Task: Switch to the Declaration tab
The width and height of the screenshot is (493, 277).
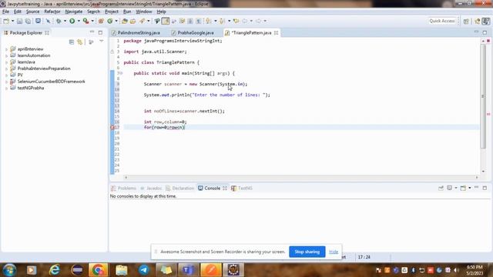Action: [179, 188]
